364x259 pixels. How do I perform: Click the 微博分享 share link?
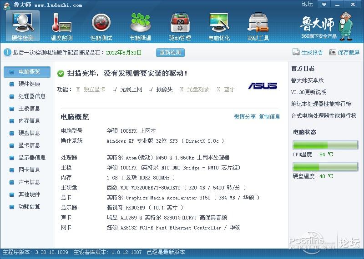(x=245, y=117)
